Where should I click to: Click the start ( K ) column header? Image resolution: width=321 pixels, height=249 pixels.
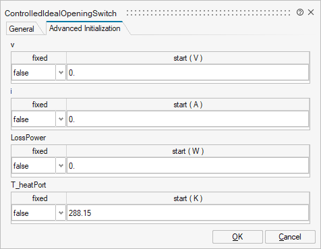click(188, 198)
